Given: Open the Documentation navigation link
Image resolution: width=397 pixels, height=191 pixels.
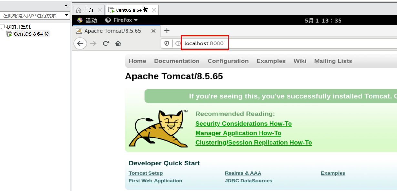Looking at the screenshot, I should tap(177, 61).
